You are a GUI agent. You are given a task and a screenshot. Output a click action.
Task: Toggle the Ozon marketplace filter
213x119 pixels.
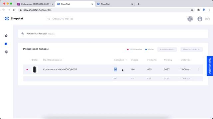coord(149,49)
